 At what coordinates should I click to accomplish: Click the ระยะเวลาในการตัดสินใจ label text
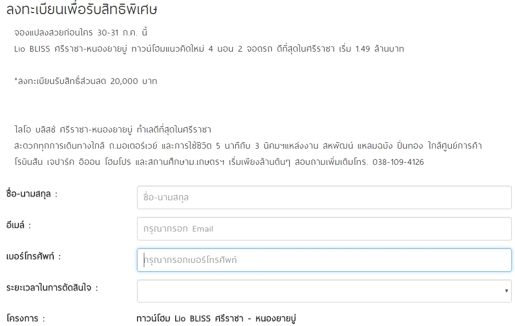[x=52, y=288]
